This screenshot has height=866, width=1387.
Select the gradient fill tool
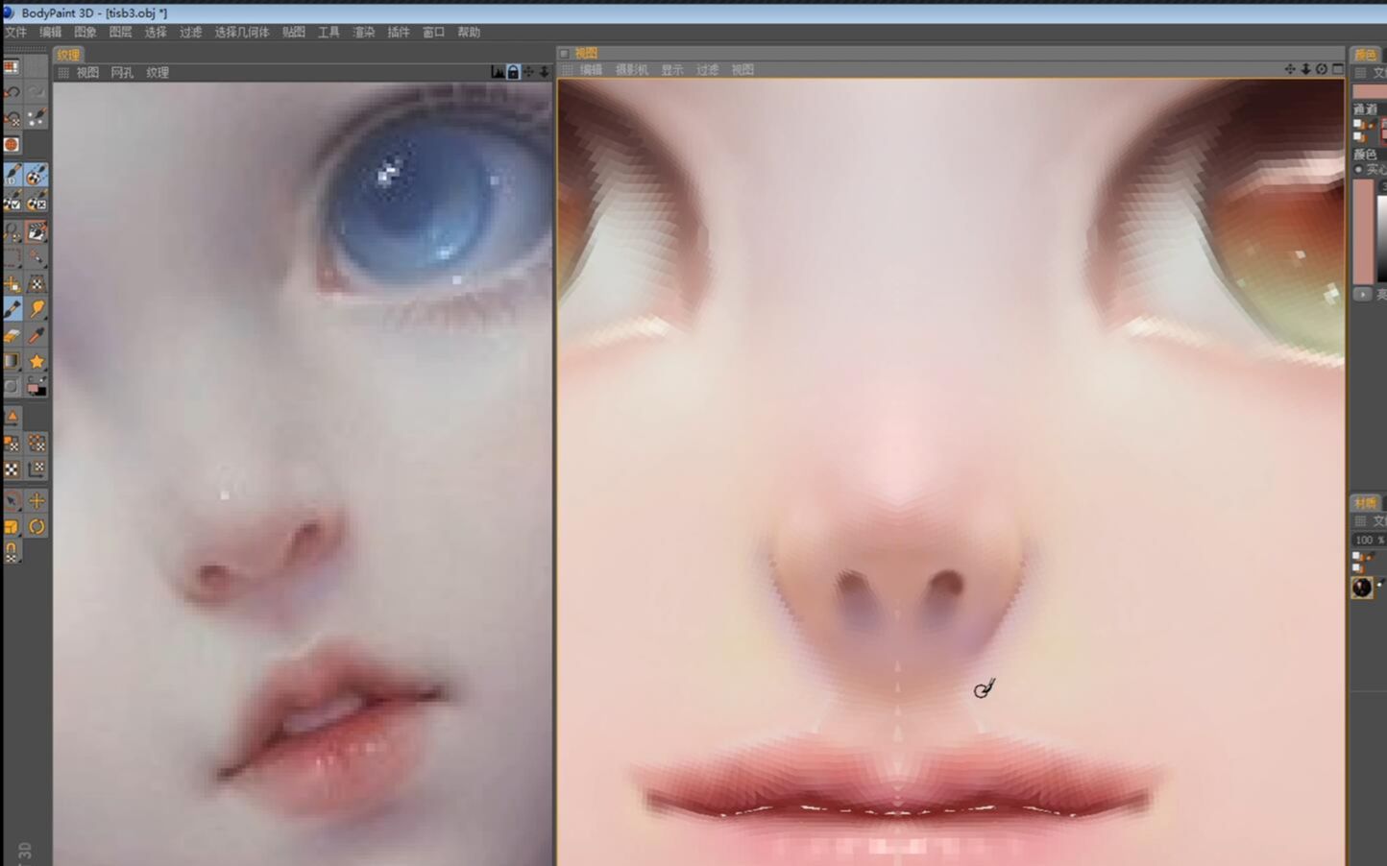[x=12, y=361]
